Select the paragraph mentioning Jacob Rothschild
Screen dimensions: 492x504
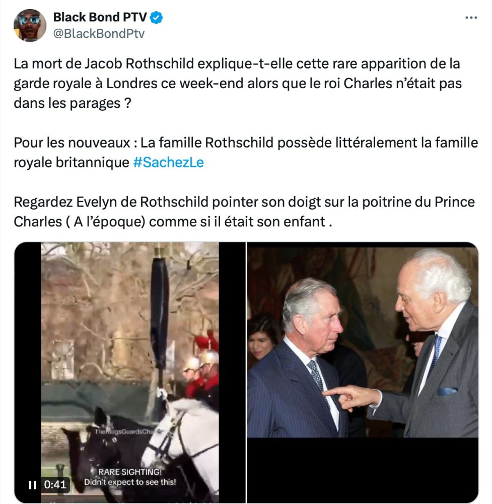coord(238,84)
